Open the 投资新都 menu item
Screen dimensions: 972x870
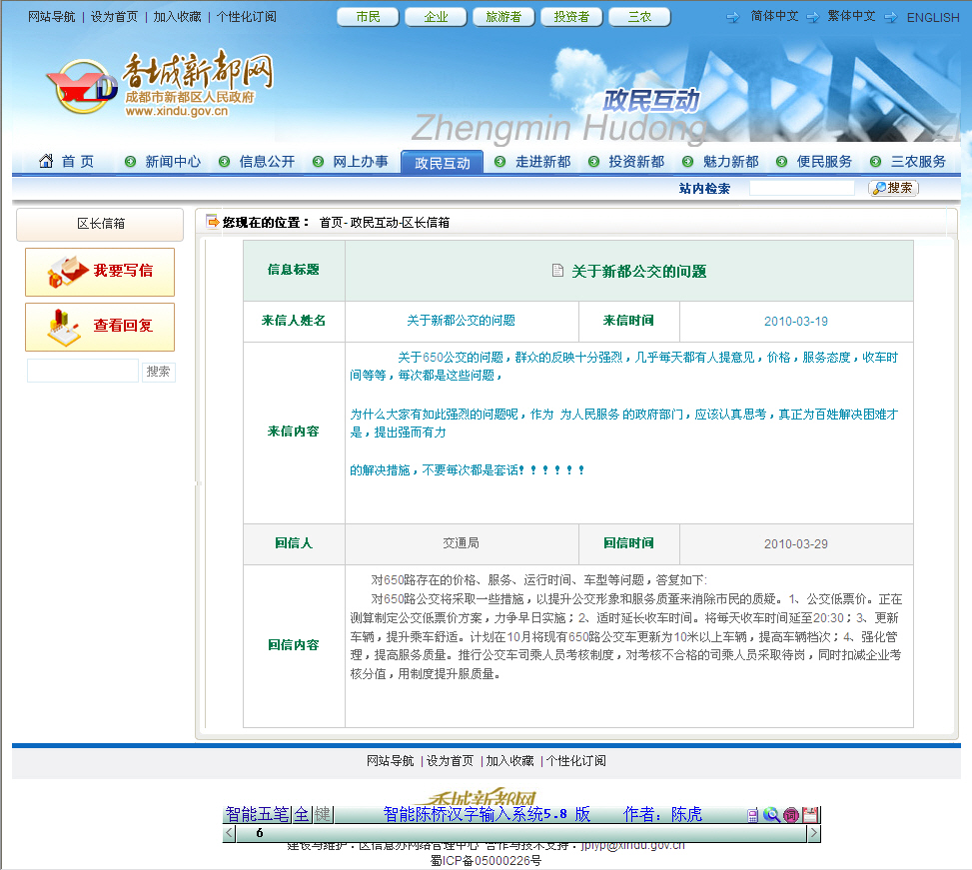coord(636,162)
